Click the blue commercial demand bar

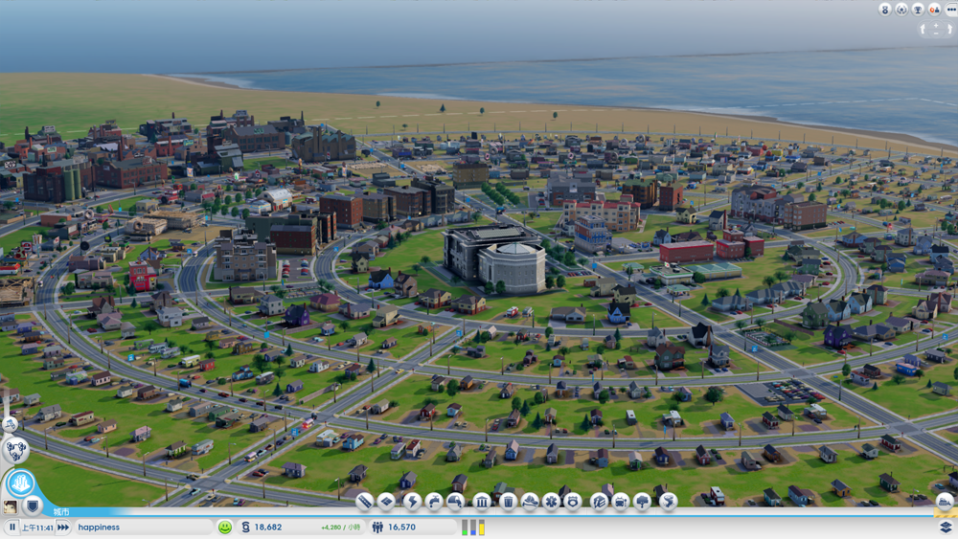point(473,528)
